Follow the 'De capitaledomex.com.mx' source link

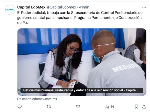click(37, 99)
